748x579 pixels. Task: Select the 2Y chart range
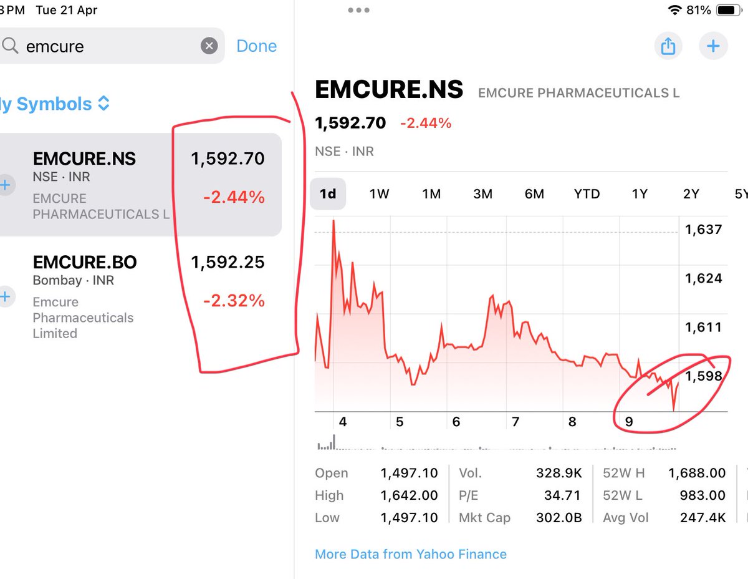pyautogui.click(x=691, y=194)
